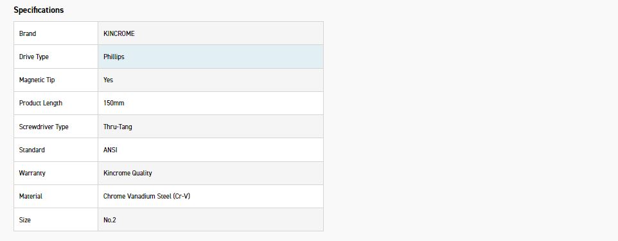Select the Material label cell
The width and height of the screenshot is (618, 241).
pyautogui.click(x=56, y=197)
